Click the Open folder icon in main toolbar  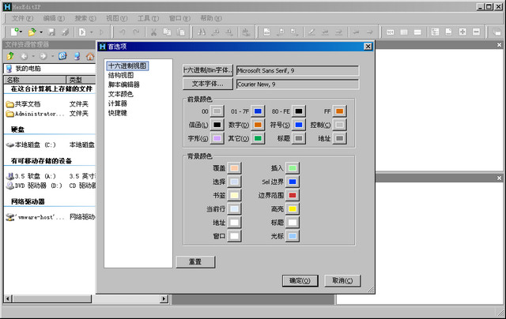pos(32,31)
